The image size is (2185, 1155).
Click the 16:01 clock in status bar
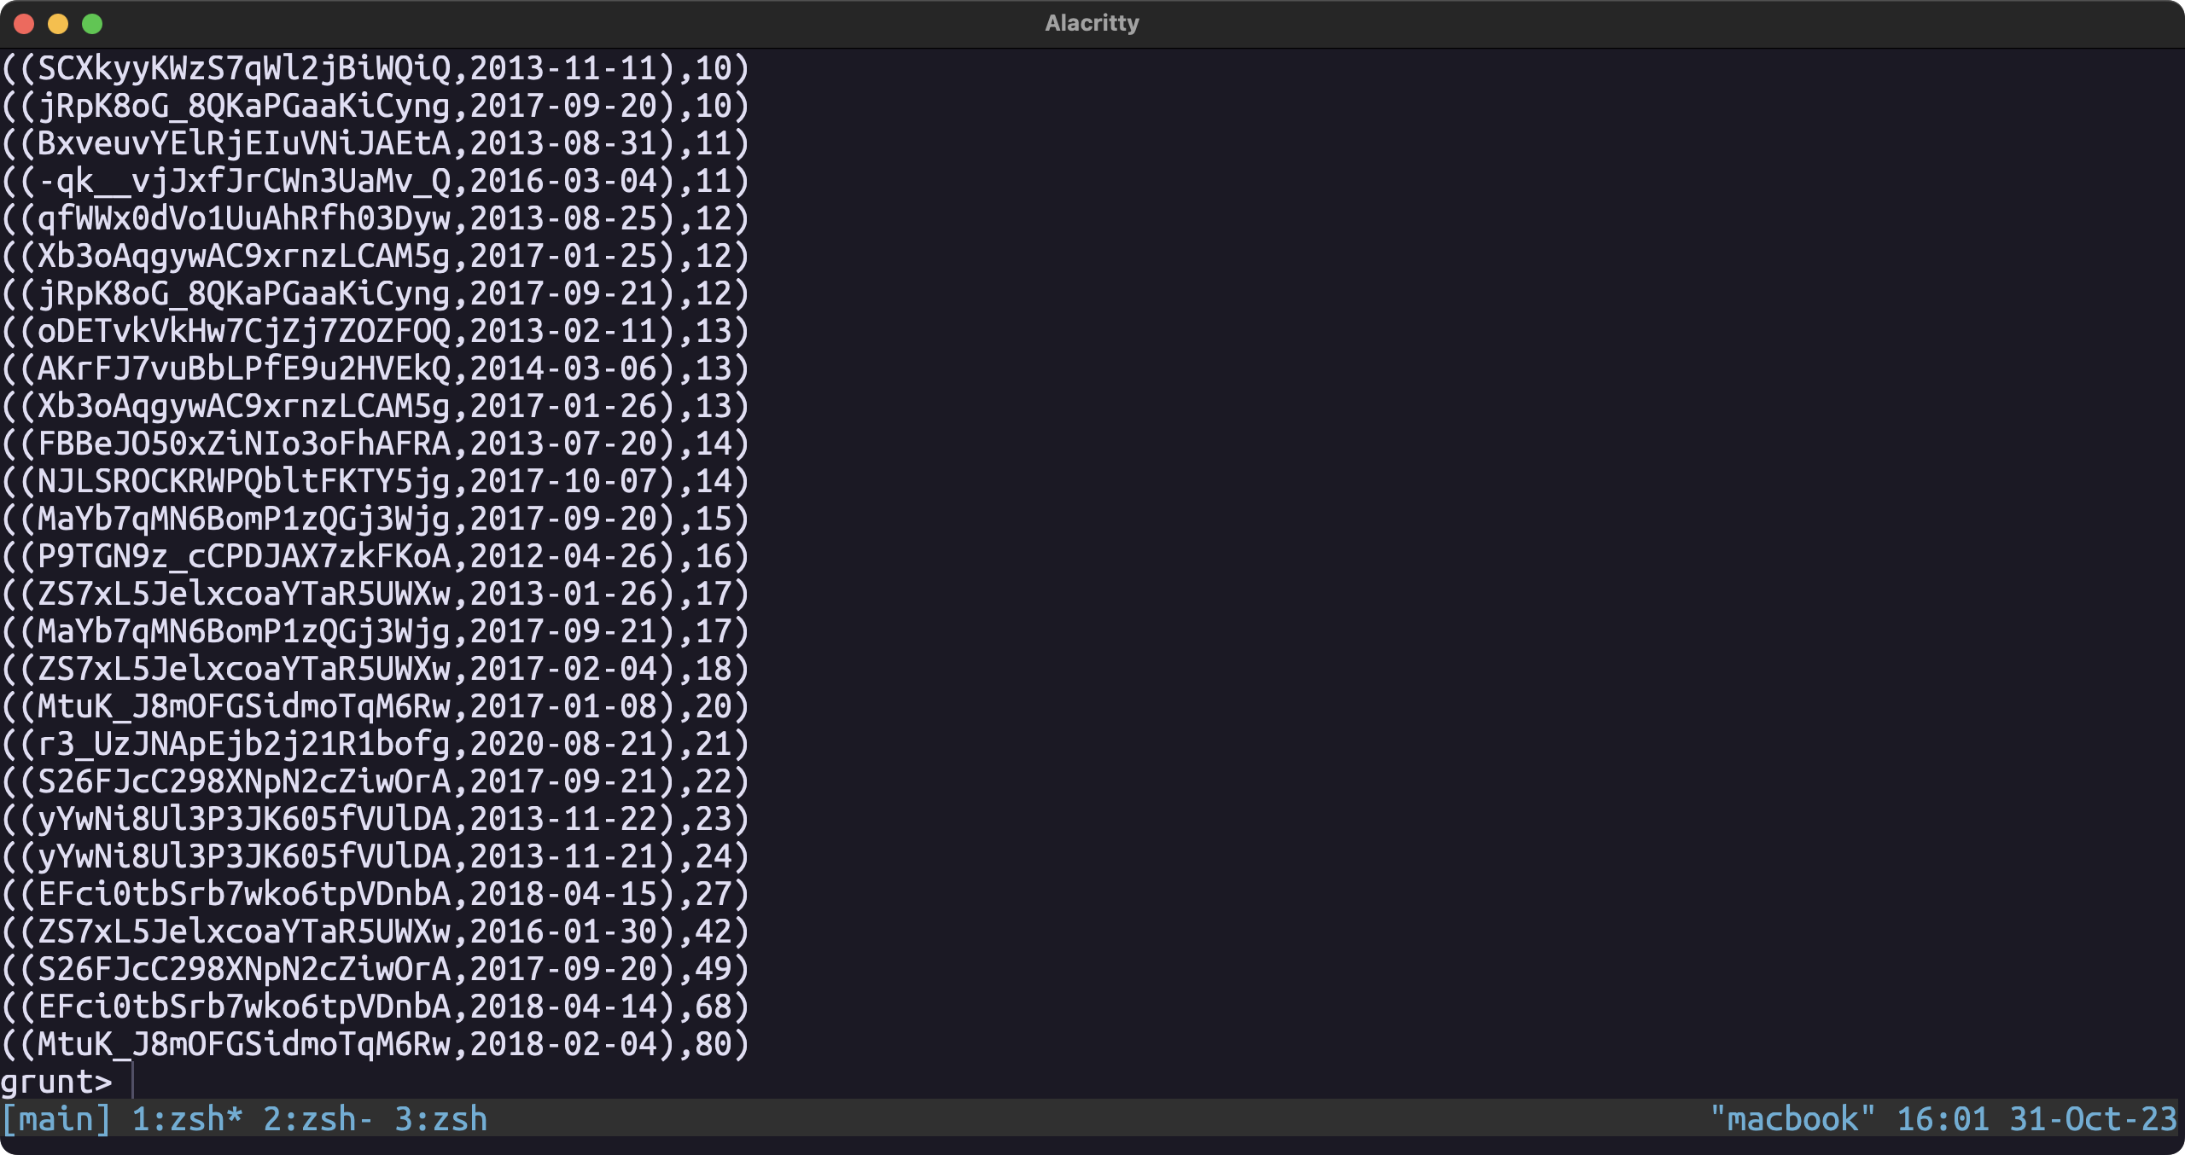pos(1943,1119)
